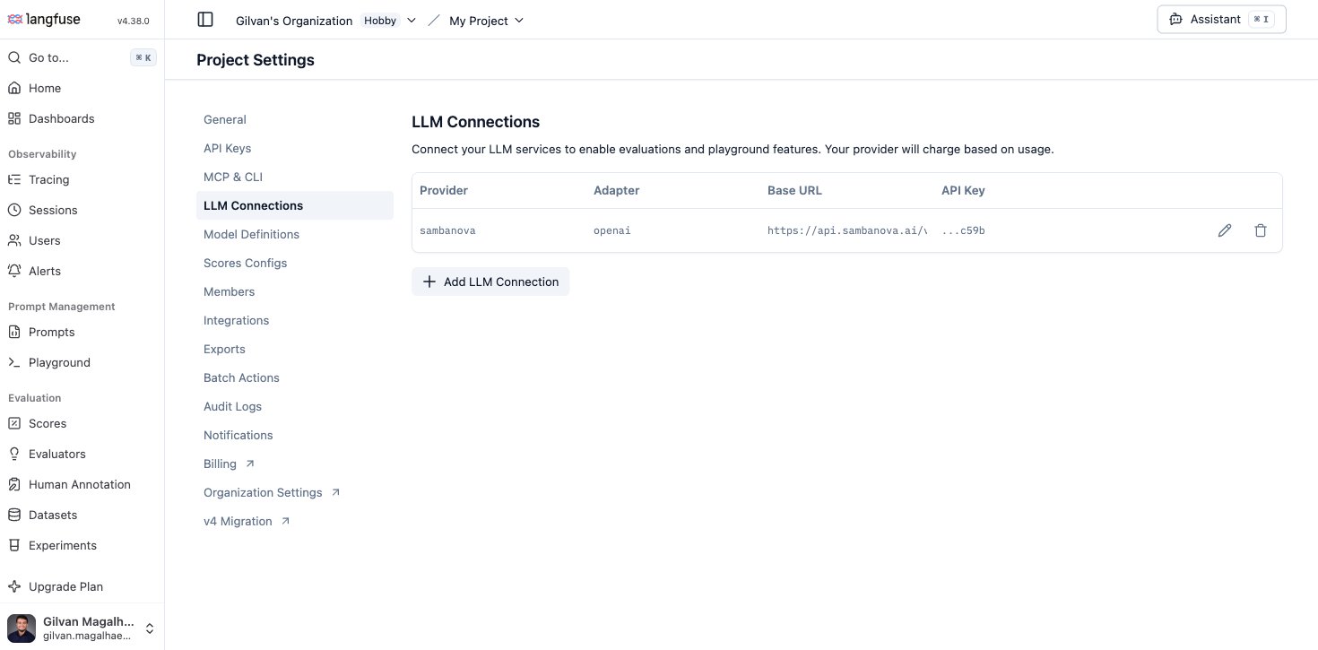Go to Tracing
The height and width of the screenshot is (650, 1318).
click(82, 179)
